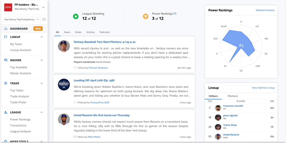Click the Lineup section icon
The width and height of the screenshot is (286, 143).
[x=6, y=37]
